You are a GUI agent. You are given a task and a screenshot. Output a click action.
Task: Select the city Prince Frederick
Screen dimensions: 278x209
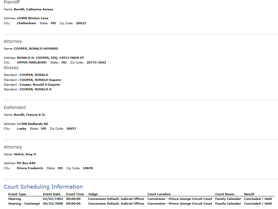[30, 168]
